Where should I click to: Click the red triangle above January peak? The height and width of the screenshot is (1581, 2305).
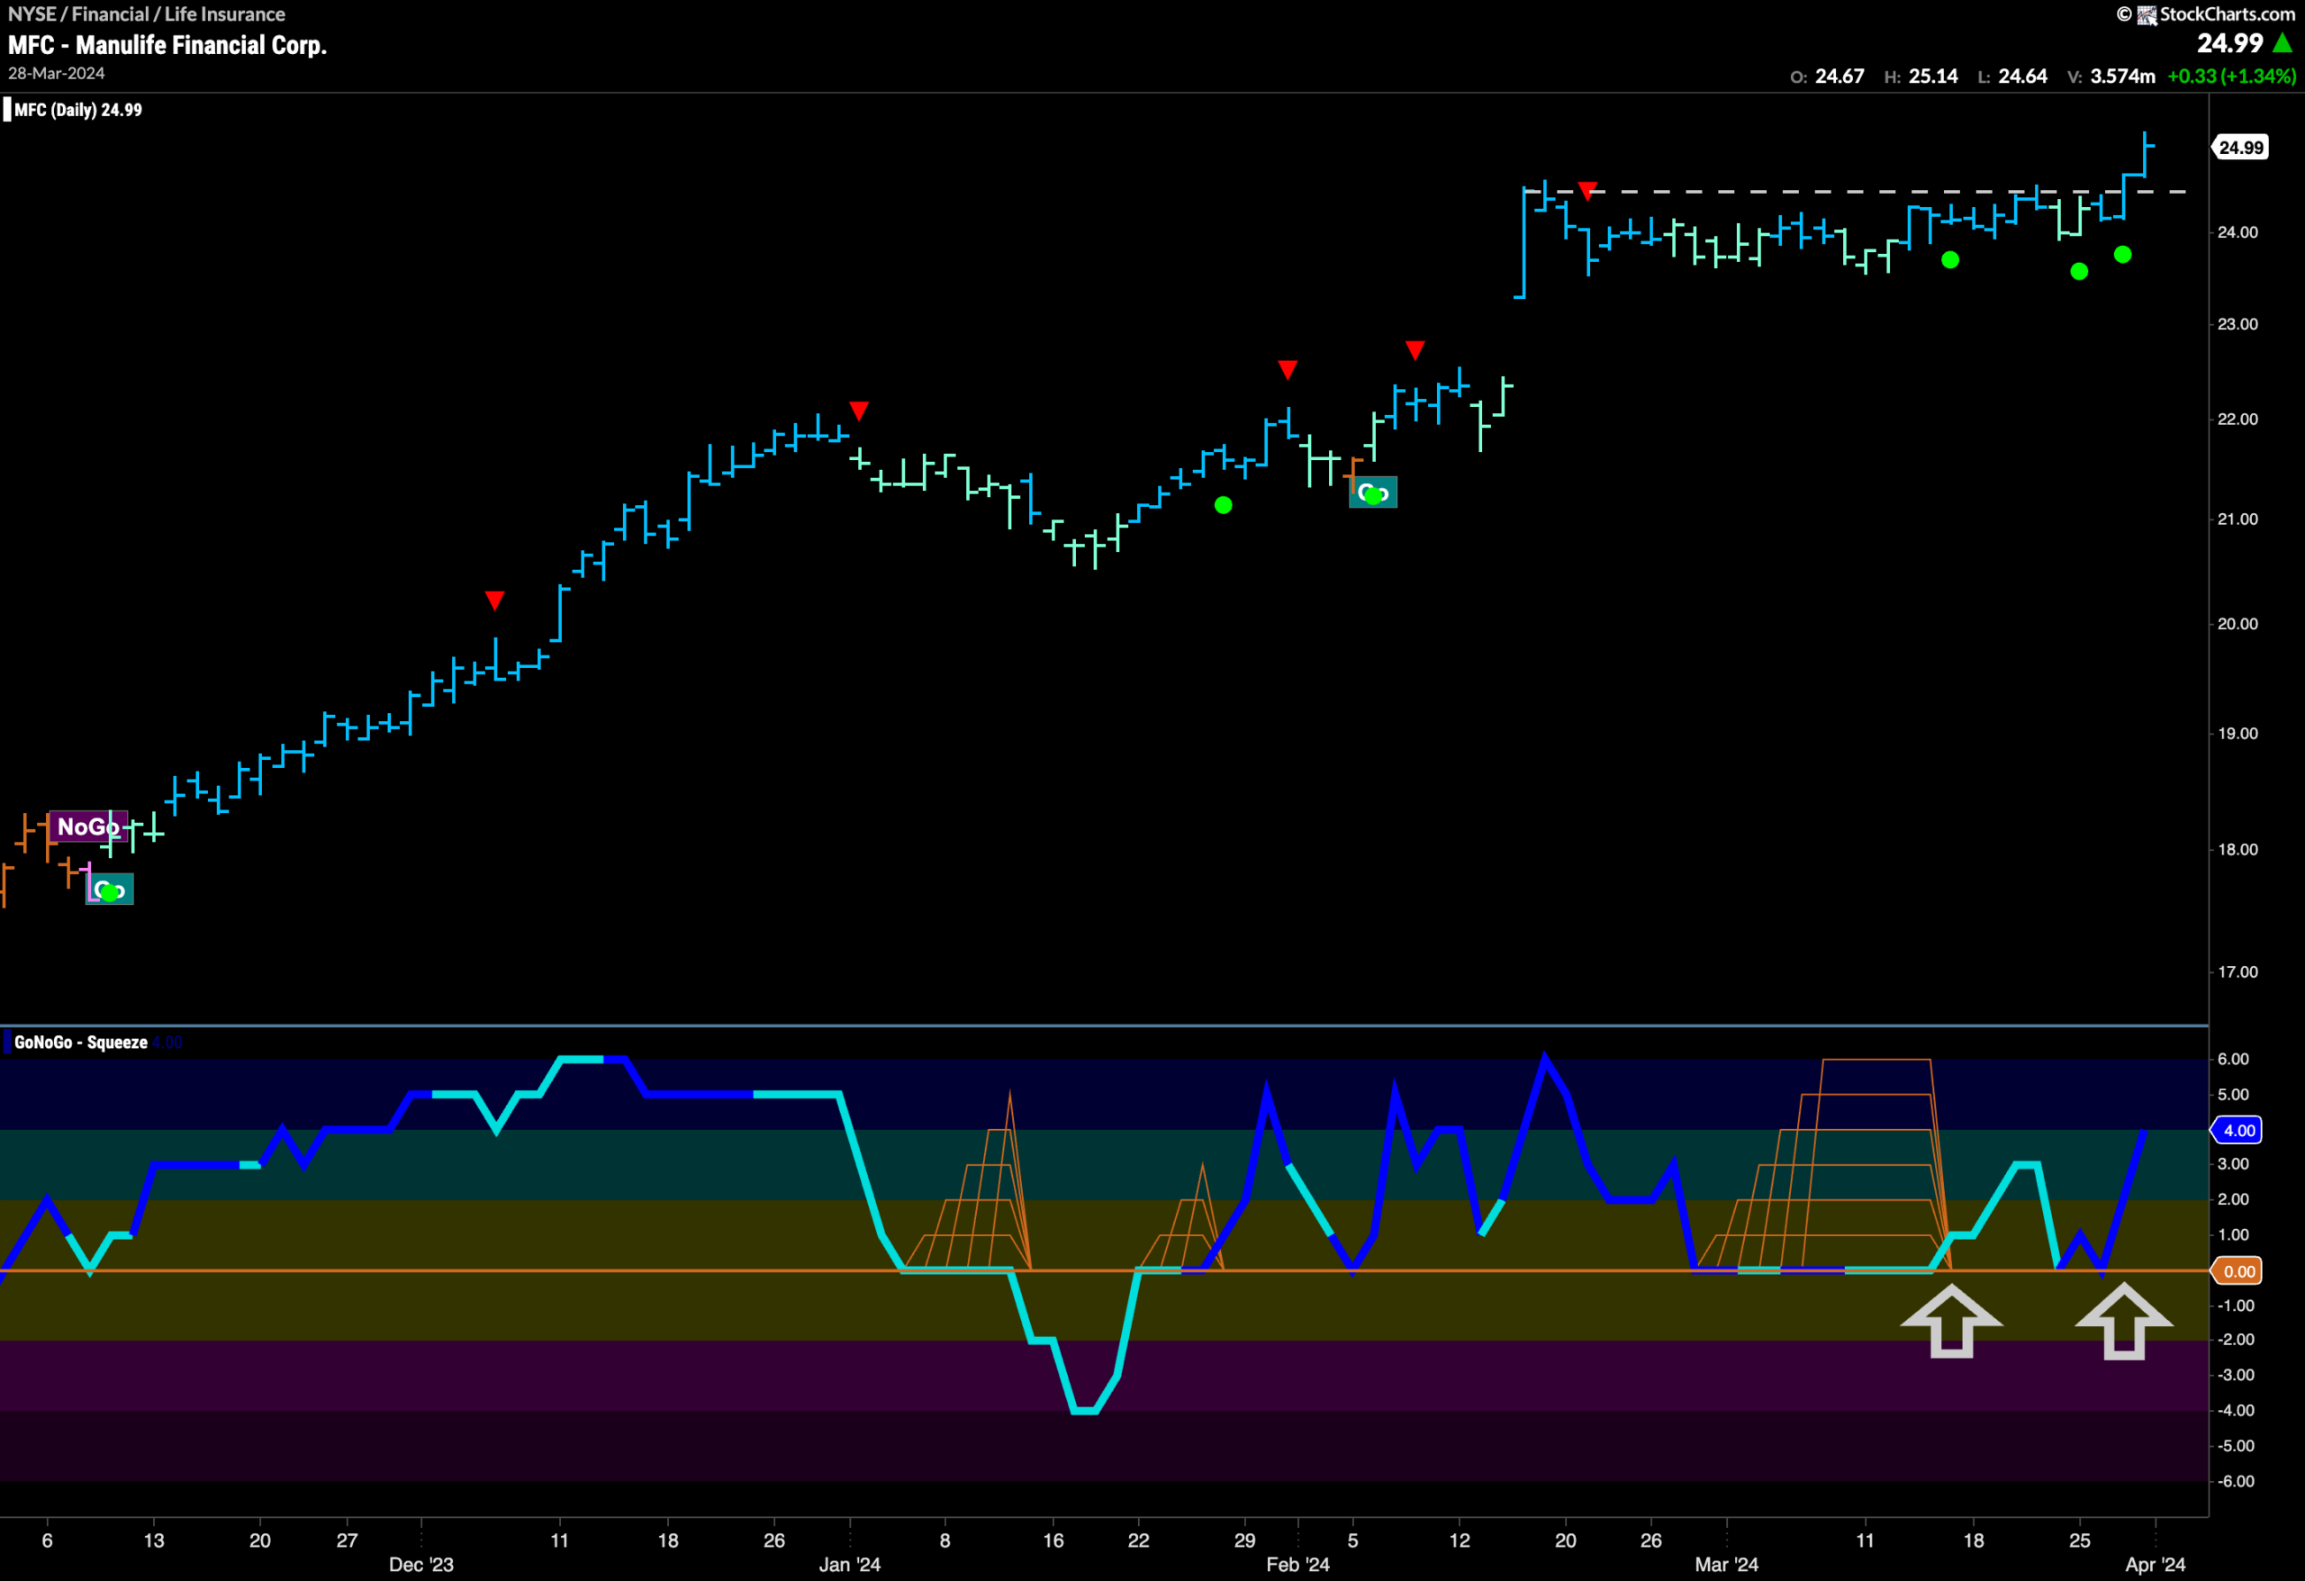859,410
